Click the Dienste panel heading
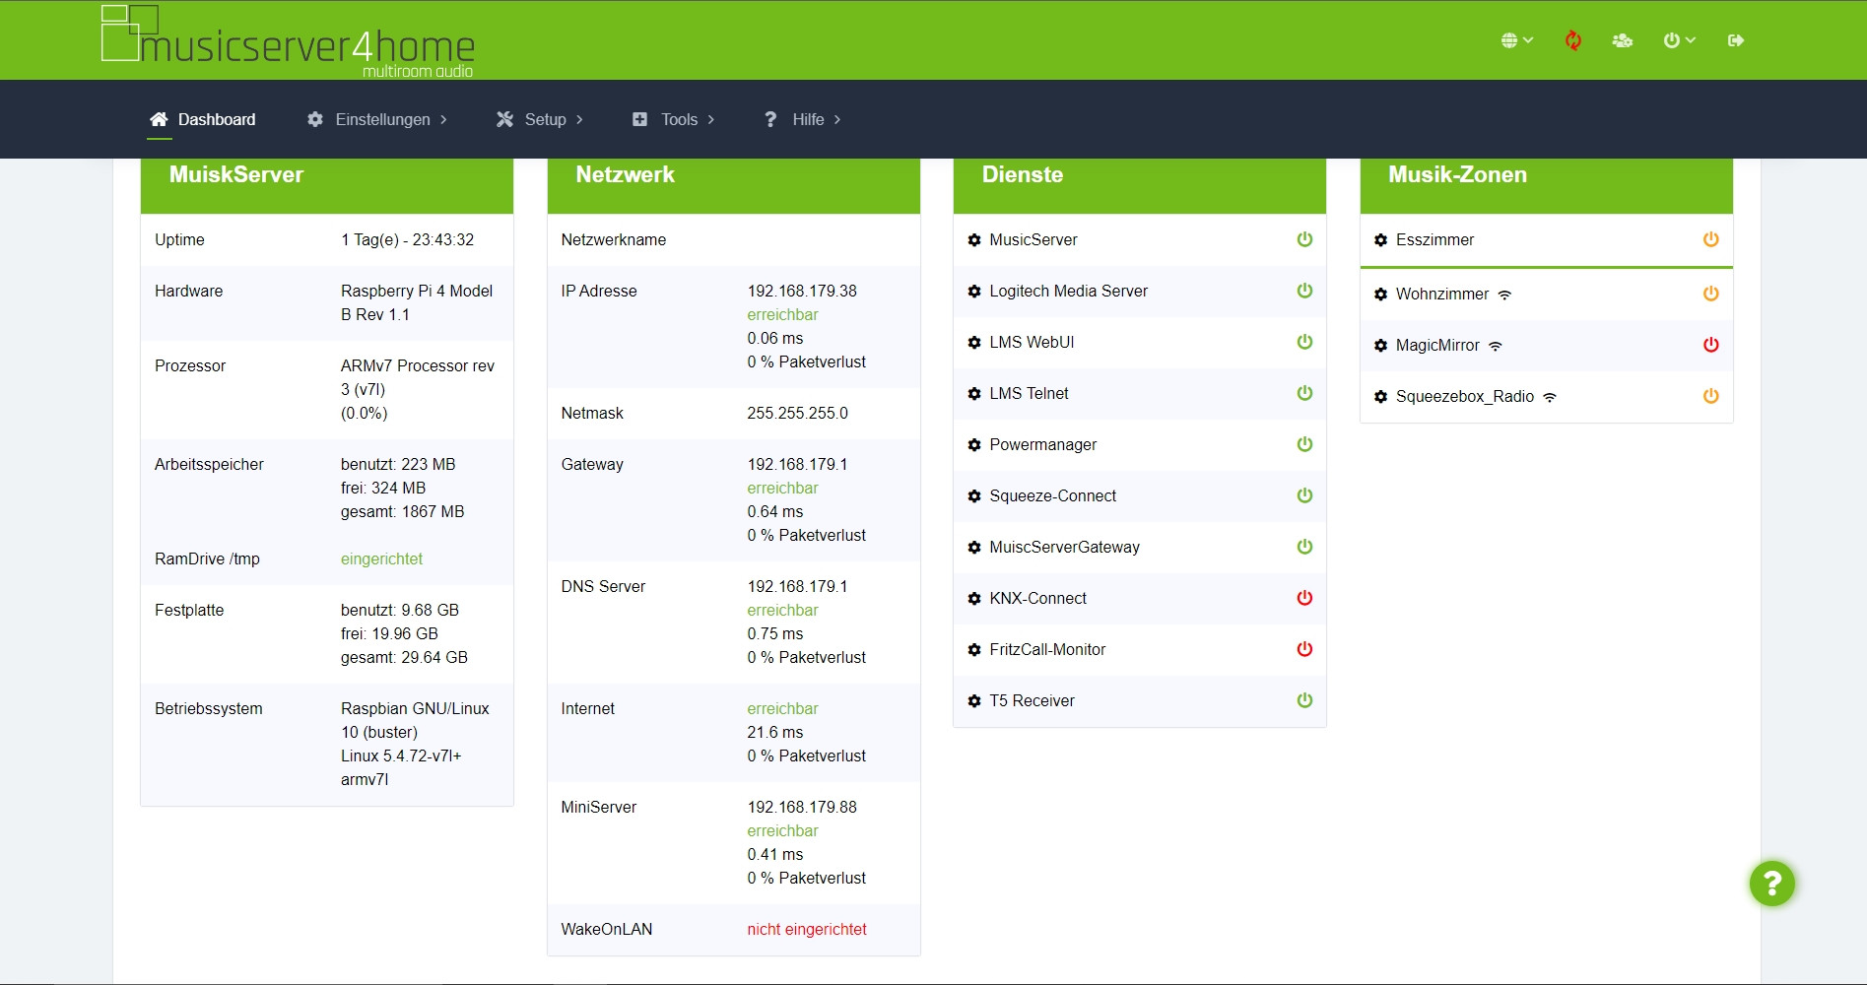1867x985 pixels. click(1023, 174)
